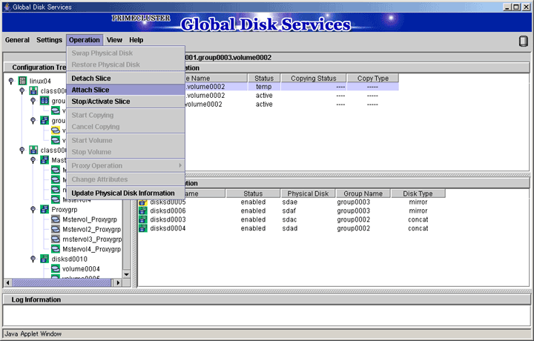534x341 pixels.
Task: Click the disksd0010 disk icon in tree
Action: (x=44, y=259)
